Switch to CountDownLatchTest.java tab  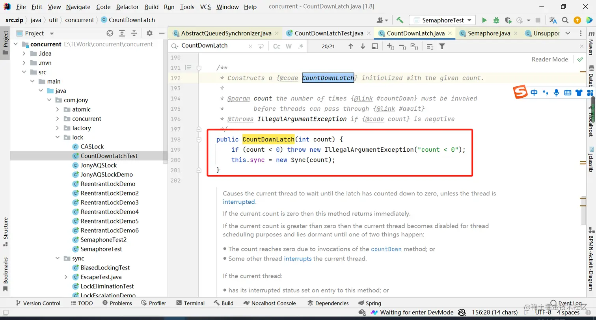tap(329, 33)
